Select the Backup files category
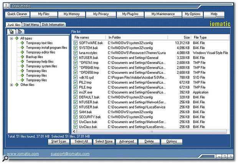This screenshot has width=238, height=164. coord(35,57)
